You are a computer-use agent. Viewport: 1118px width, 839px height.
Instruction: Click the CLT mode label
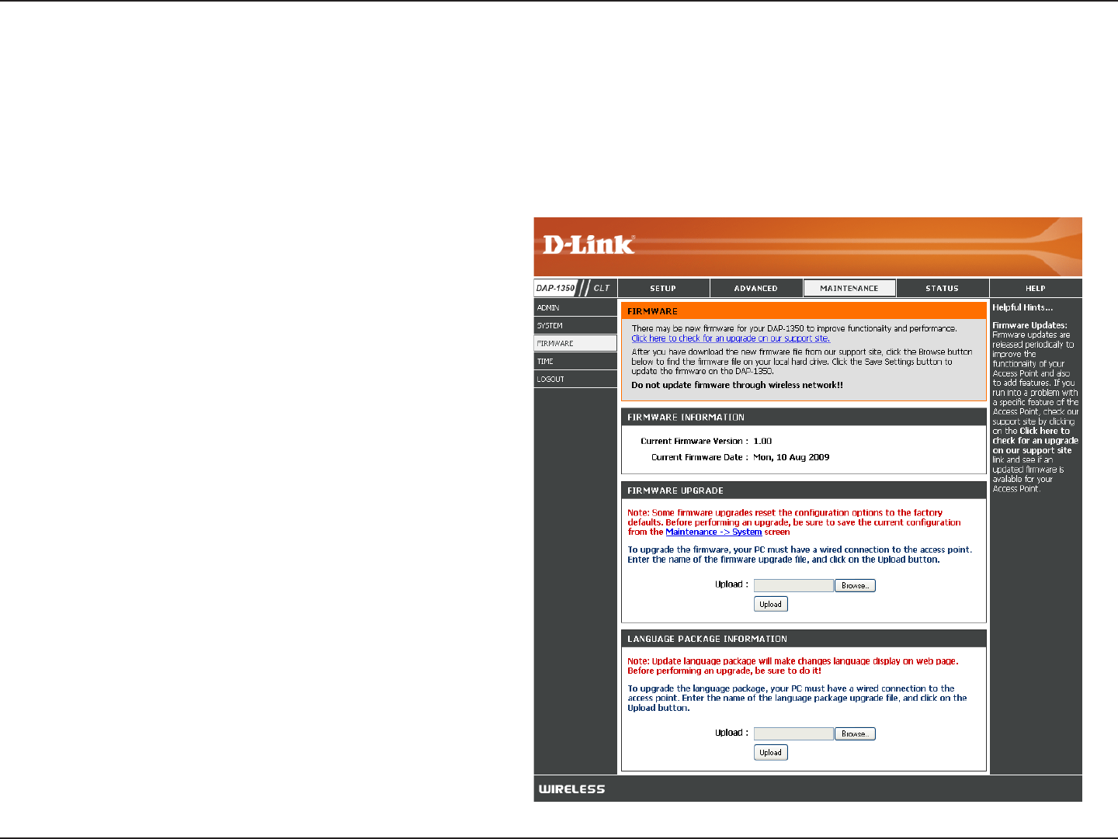pyautogui.click(x=602, y=288)
